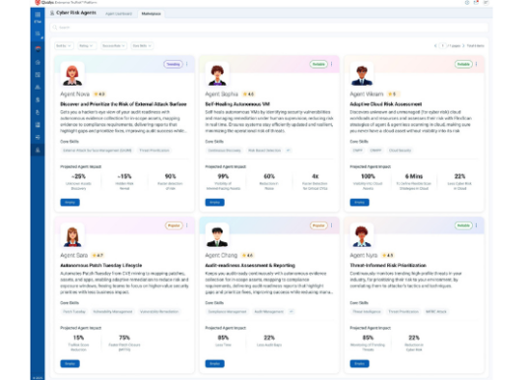Click the '6 Mins' impact value on Vikram card
528x380 pixels.
click(x=414, y=176)
